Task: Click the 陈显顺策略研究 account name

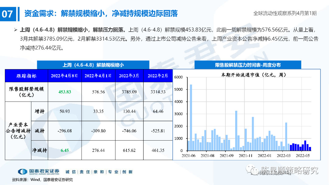Action: (290, 170)
